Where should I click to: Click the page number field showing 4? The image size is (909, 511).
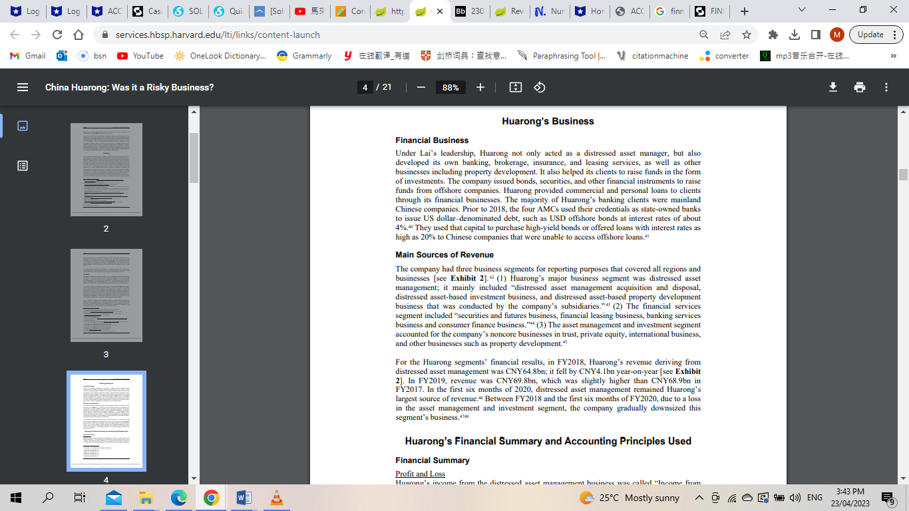(365, 87)
